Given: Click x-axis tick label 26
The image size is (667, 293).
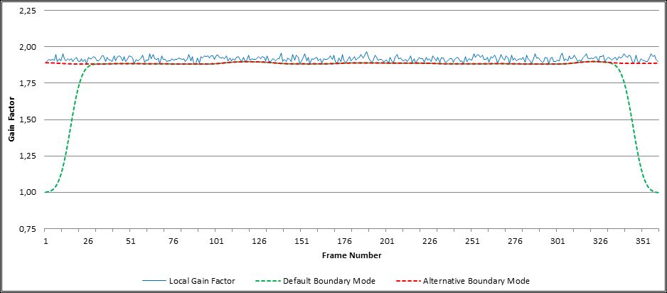Looking at the screenshot, I should pos(88,241).
